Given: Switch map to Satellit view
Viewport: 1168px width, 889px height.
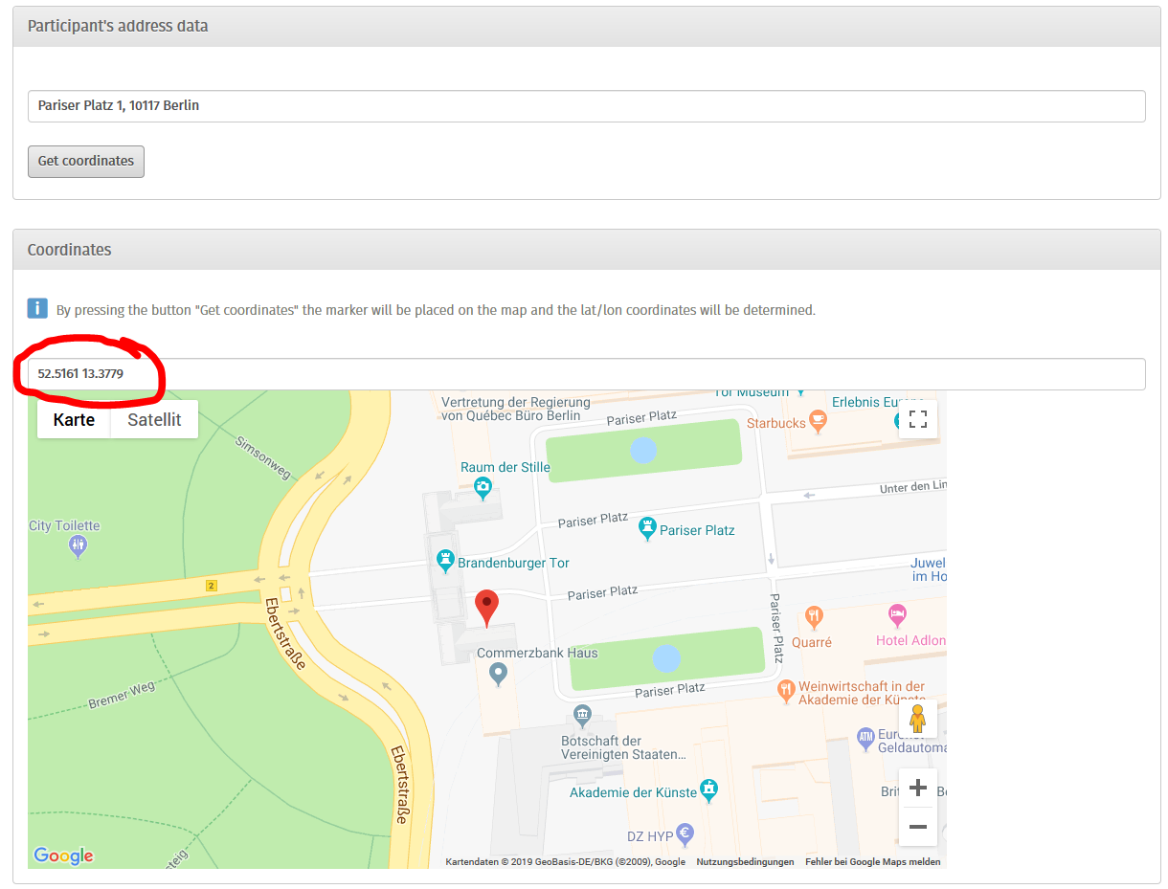Looking at the screenshot, I should pyautogui.click(x=154, y=419).
